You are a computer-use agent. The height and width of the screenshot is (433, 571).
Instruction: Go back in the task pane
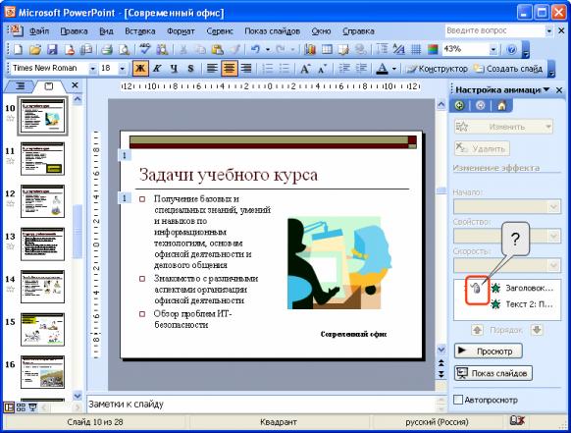coord(459,106)
